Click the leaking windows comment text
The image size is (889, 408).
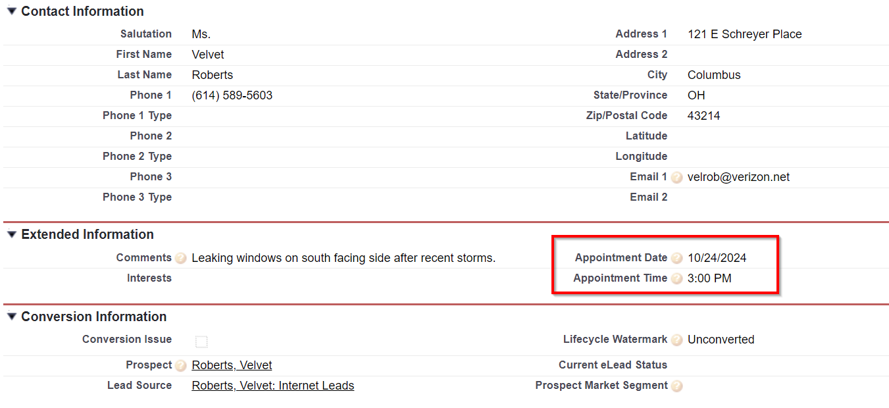(343, 258)
